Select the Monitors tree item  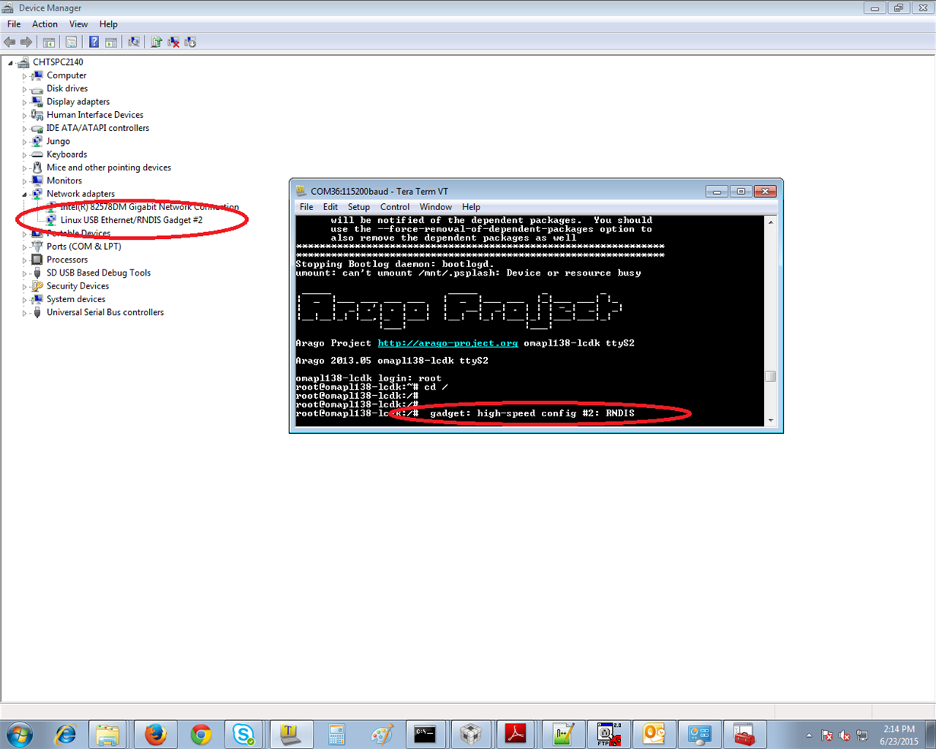coord(64,180)
